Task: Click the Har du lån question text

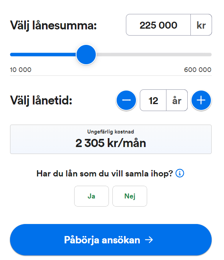Action: [x=105, y=174]
